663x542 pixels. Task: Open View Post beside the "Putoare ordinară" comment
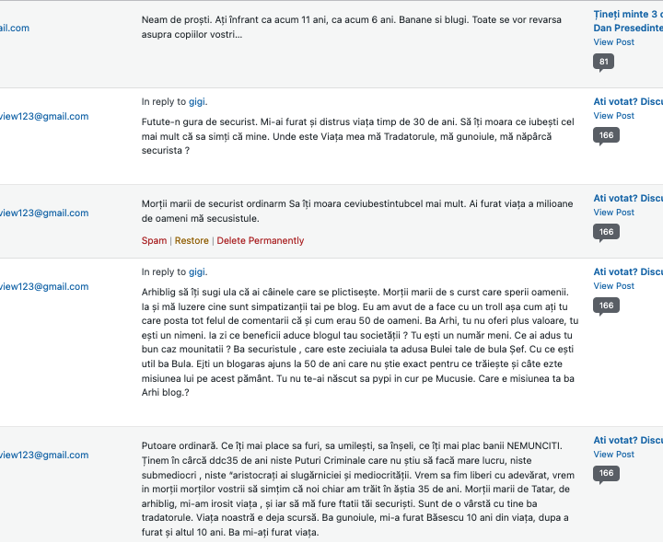[613, 455]
